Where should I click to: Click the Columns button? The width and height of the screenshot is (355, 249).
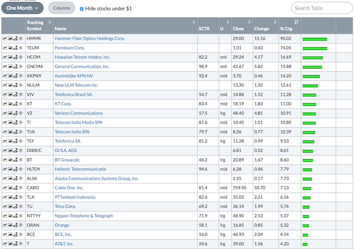[62, 8]
